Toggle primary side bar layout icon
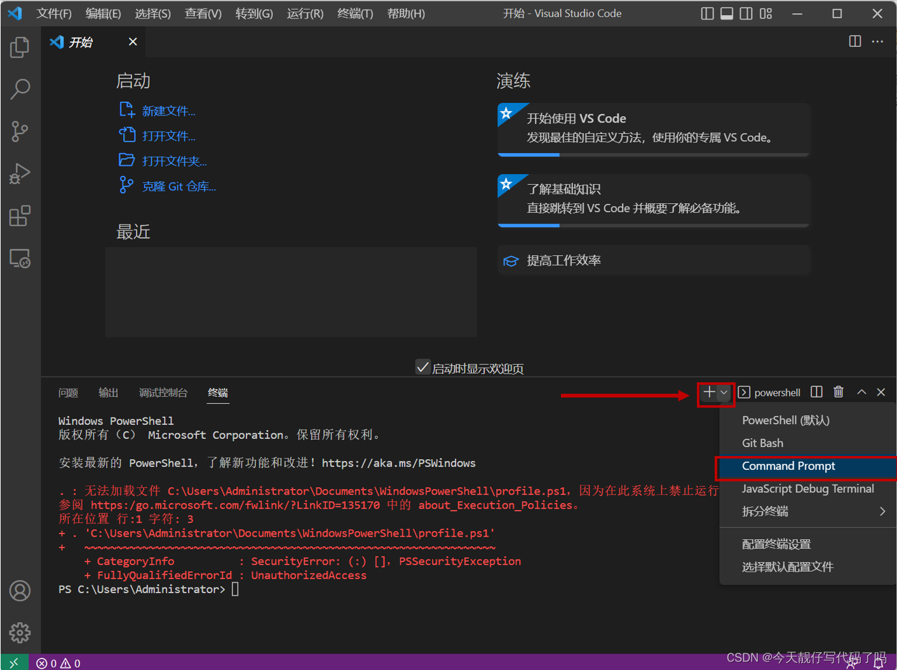 [707, 13]
